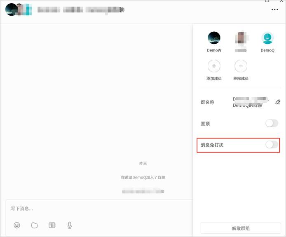Screen dimensions: 286x237
Task: Click the 添加成员 label
Action: click(214, 78)
